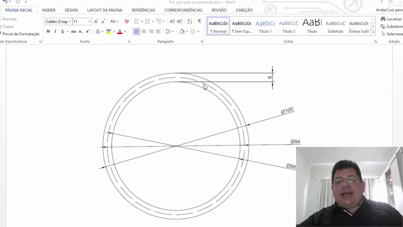Click the multilevel list icon

[x=158, y=21]
